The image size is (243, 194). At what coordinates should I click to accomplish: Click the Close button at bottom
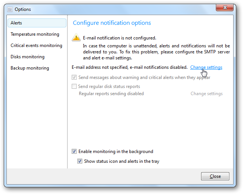click(215, 176)
